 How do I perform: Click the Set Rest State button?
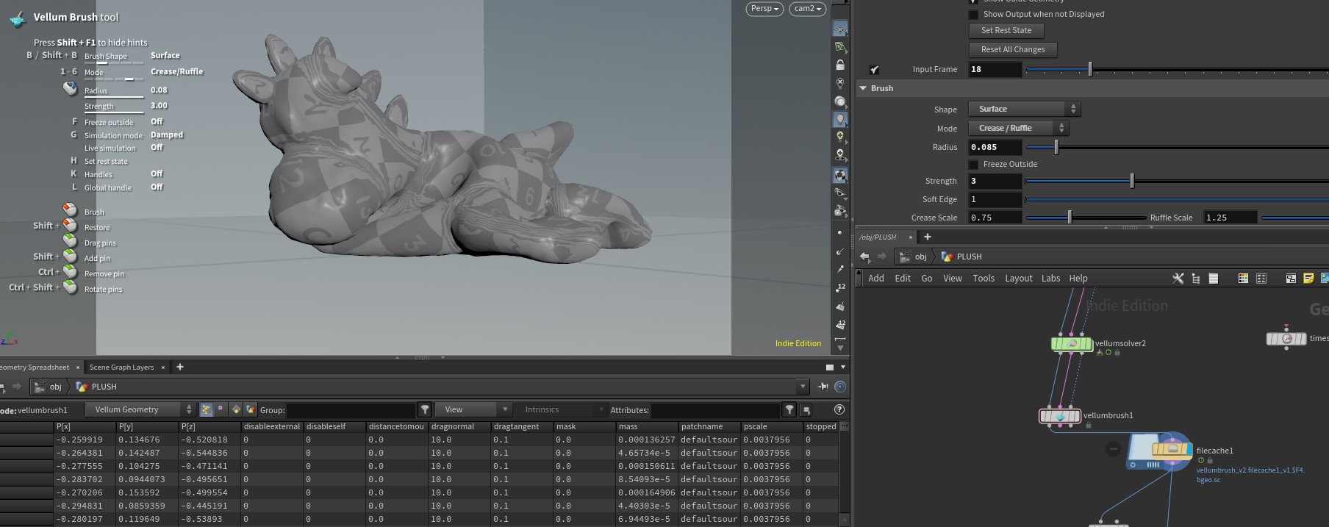[x=1006, y=31]
